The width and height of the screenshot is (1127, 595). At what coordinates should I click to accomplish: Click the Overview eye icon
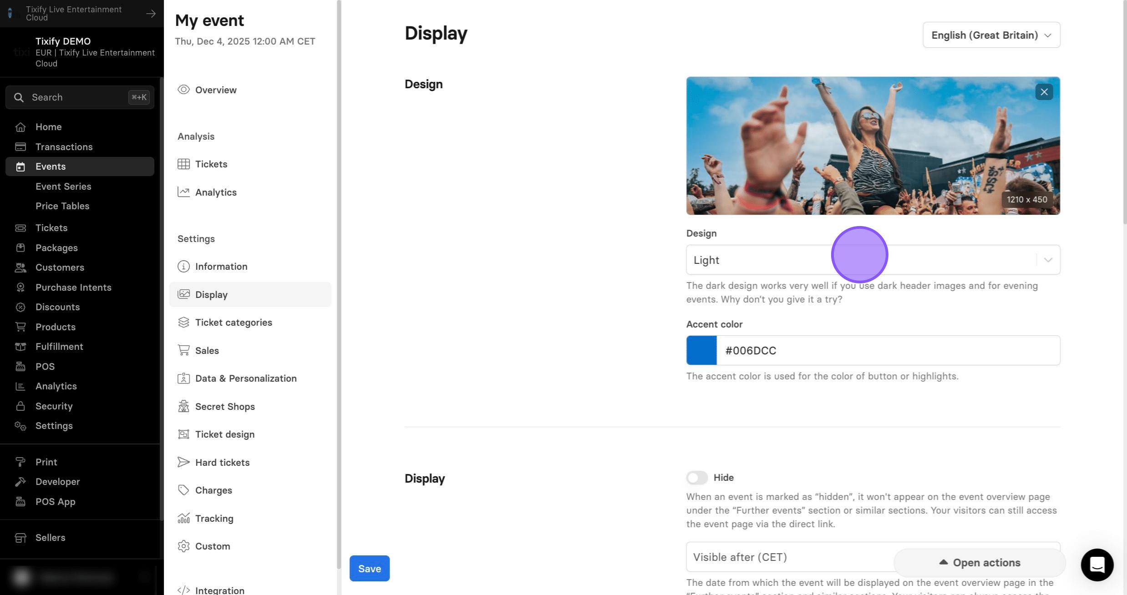183,90
